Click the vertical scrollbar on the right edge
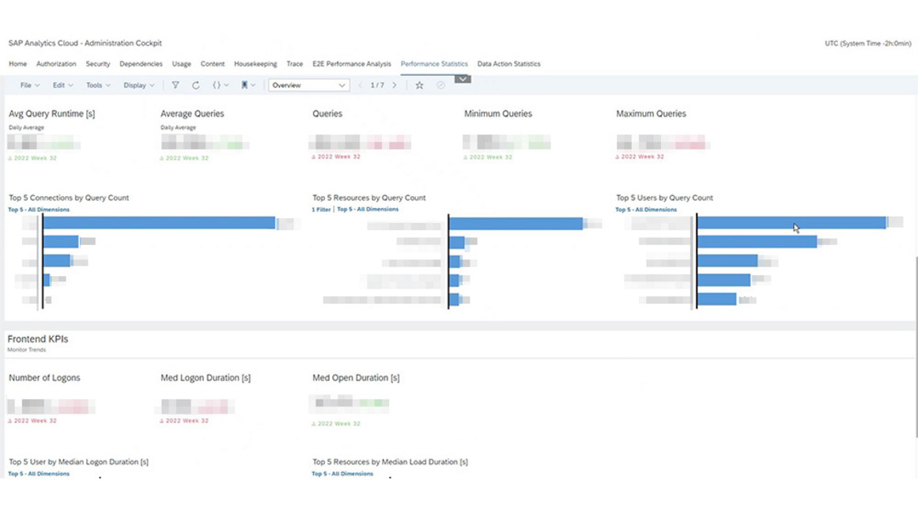 [916, 347]
